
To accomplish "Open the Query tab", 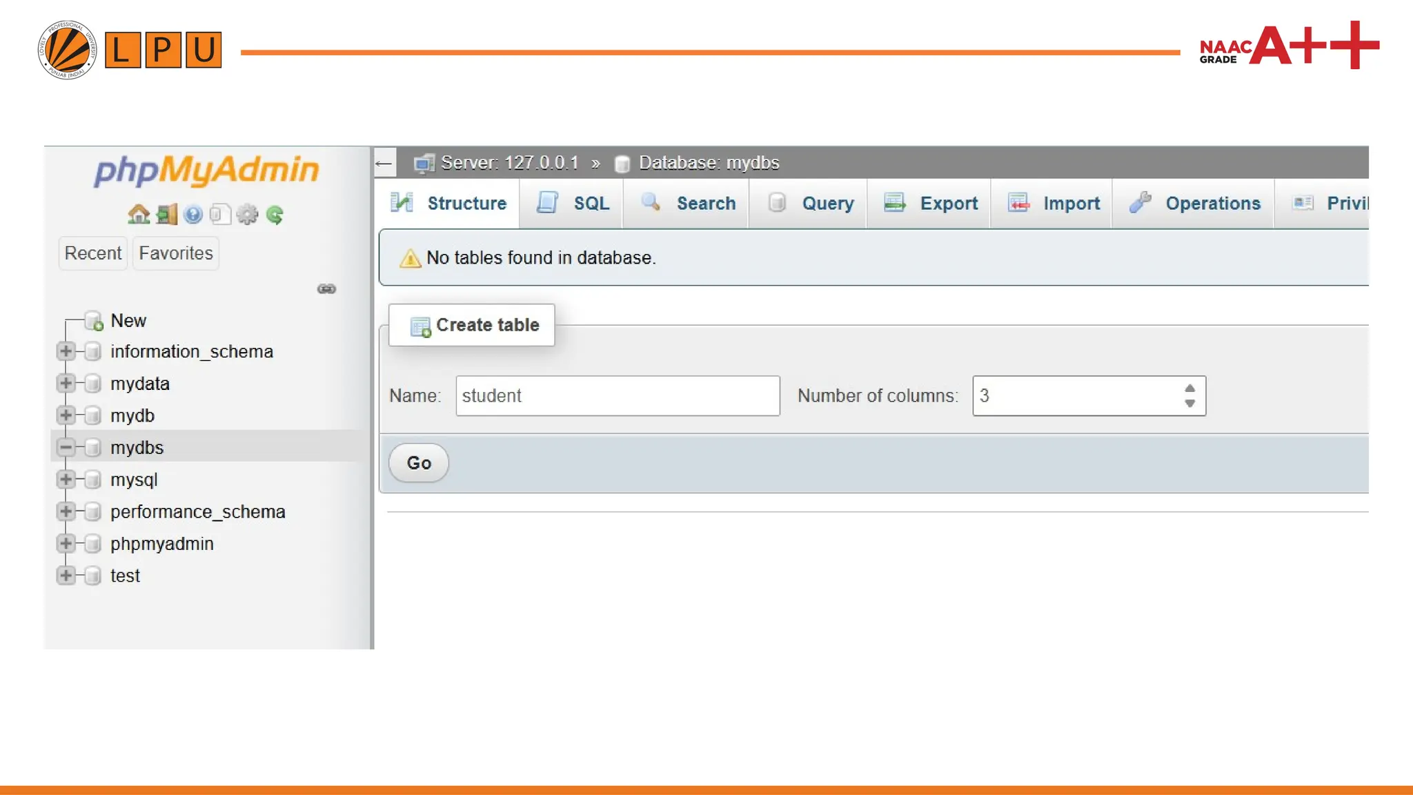I will pyautogui.click(x=809, y=204).
